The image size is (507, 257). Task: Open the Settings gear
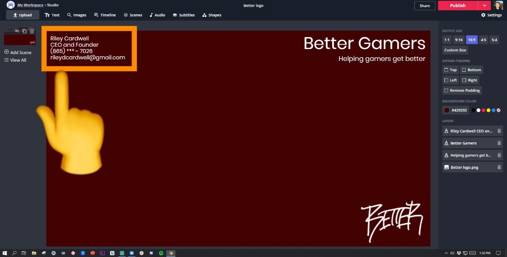pos(491,15)
